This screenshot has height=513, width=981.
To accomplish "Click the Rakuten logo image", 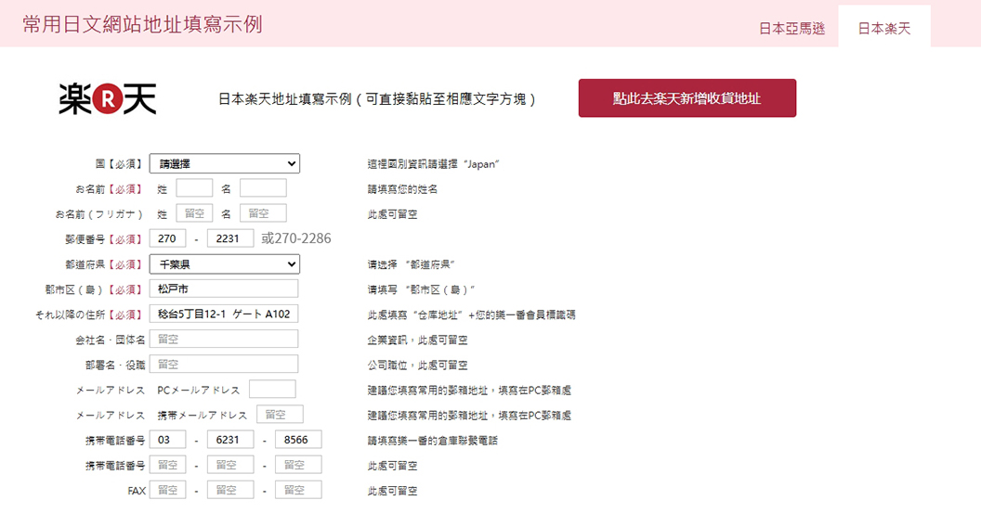I will [x=108, y=98].
